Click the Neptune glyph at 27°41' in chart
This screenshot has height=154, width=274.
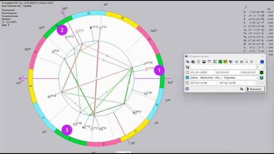tap(83, 127)
